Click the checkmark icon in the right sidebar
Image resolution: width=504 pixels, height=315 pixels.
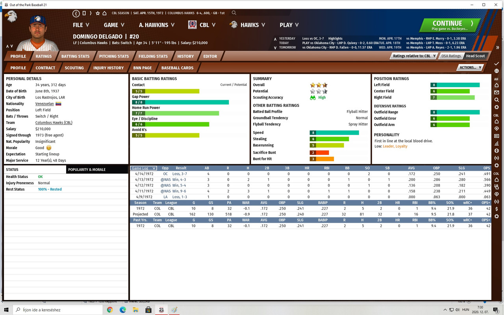(497, 64)
